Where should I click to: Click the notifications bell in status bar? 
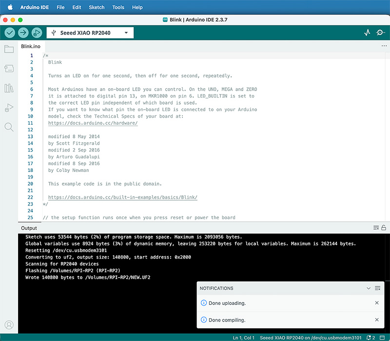370,338
